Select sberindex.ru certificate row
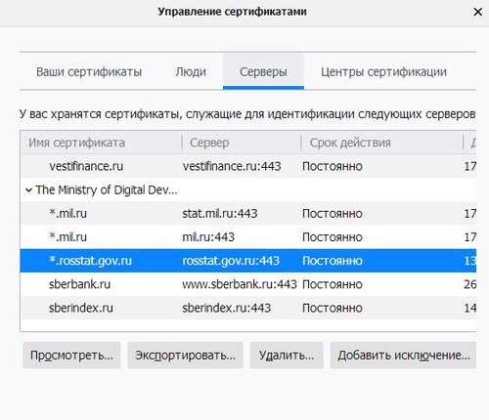The image size is (489, 420). [x=248, y=308]
